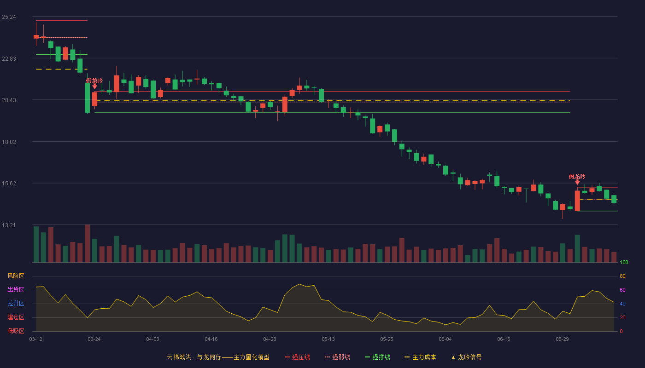Click the 06-29 date label

[562, 339]
